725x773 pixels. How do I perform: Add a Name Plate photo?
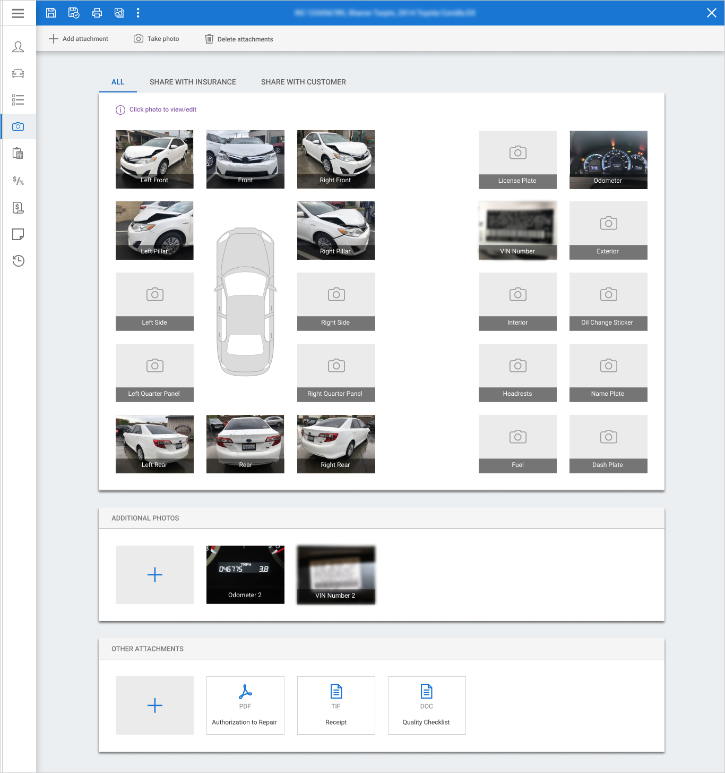click(608, 373)
